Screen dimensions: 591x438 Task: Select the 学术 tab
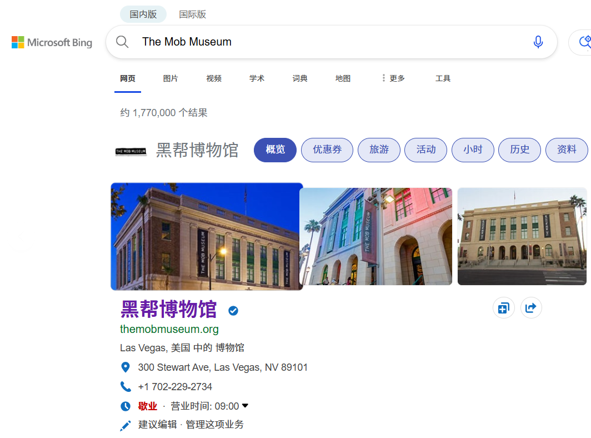click(x=257, y=78)
